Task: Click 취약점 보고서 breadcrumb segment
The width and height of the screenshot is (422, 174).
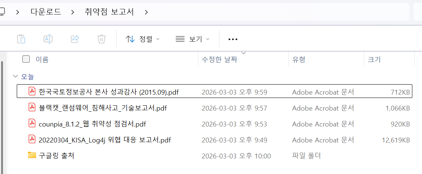Action: tap(109, 12)
